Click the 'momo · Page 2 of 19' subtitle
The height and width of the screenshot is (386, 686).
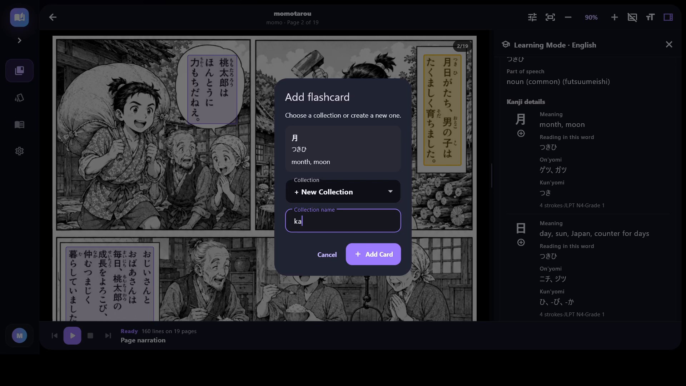pyautogui.click(x=292, y=22)
